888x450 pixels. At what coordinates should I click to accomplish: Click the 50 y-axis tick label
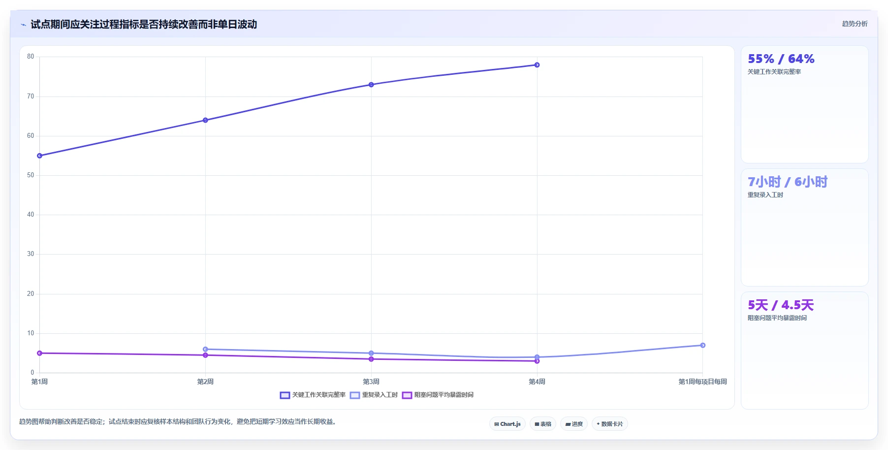tap(31, 175)
